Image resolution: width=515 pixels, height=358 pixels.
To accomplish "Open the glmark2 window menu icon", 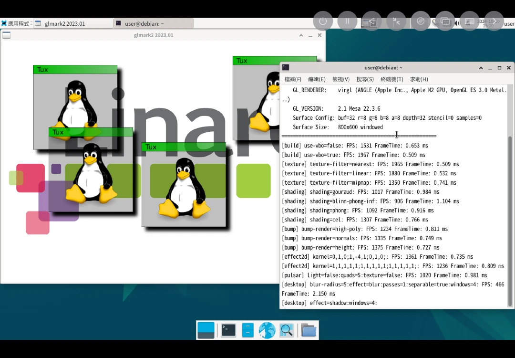I will click(x=6, y=35).
